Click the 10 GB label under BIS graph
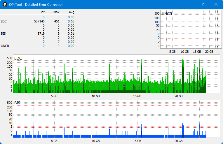Image resolution: width=223 pixels, height=144 pixels. coord(96,141)
